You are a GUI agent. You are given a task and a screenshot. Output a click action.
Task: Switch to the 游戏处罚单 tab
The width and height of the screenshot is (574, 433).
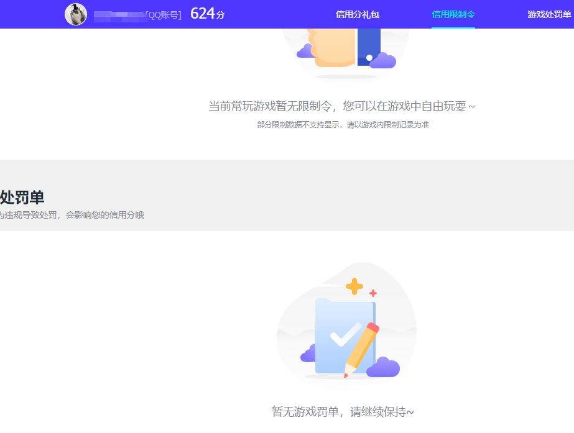tap(549, 14)
